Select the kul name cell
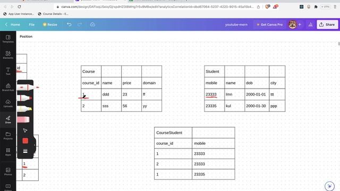Image resolution: width=340 pixels, height=191 pixels. tap(235, 106)
